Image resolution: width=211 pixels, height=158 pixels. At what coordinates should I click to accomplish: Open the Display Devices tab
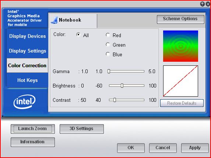(x=28, y=36)
